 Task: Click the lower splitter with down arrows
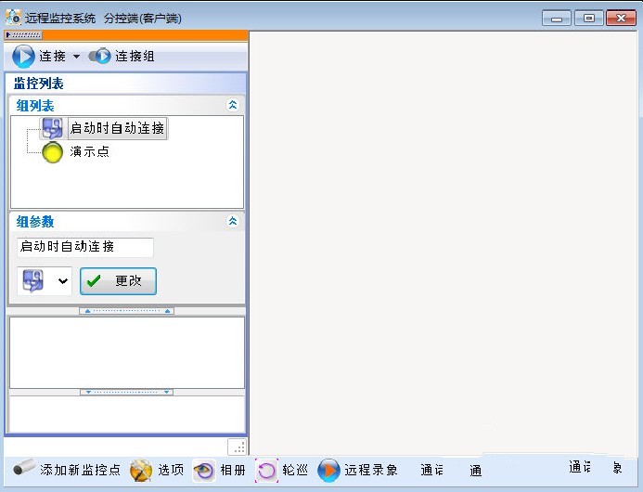tap(126, 393)
